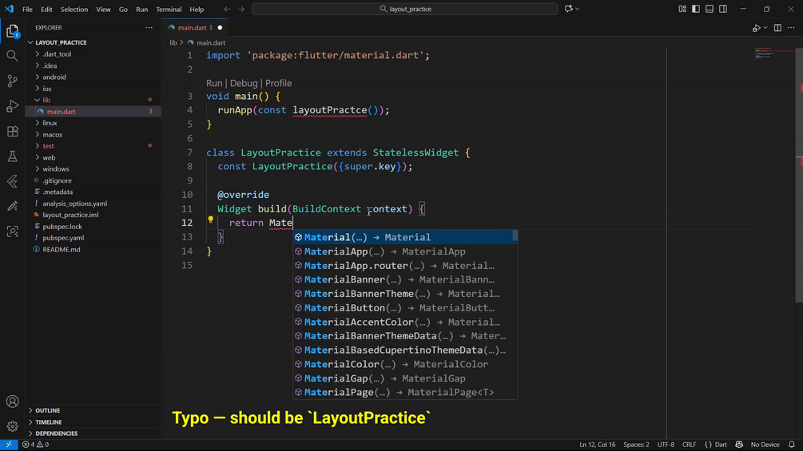Open the Search view icon
The width and height of the screenshot is (803, 451).
[x=12, y=56]
